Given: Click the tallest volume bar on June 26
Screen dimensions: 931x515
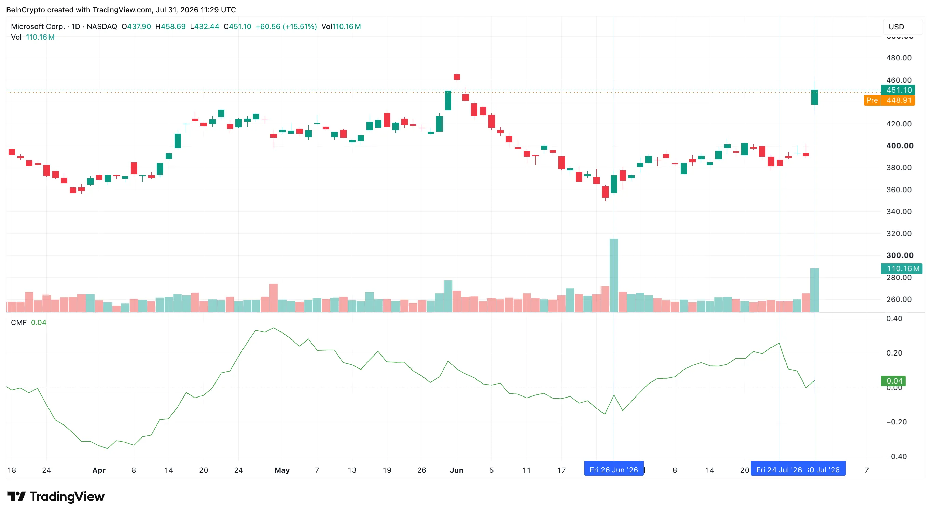Looking at the screenshot, I should [x=614, y=275].
